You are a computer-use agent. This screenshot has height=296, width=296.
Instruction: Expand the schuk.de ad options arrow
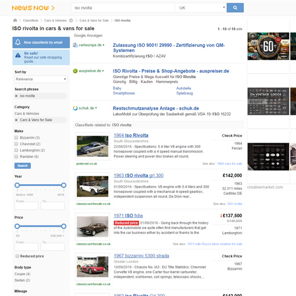[x=96, y=108]
